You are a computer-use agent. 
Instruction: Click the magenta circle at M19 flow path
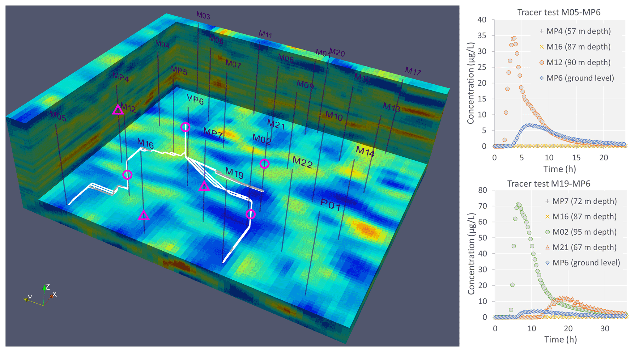tap(250, 214)
